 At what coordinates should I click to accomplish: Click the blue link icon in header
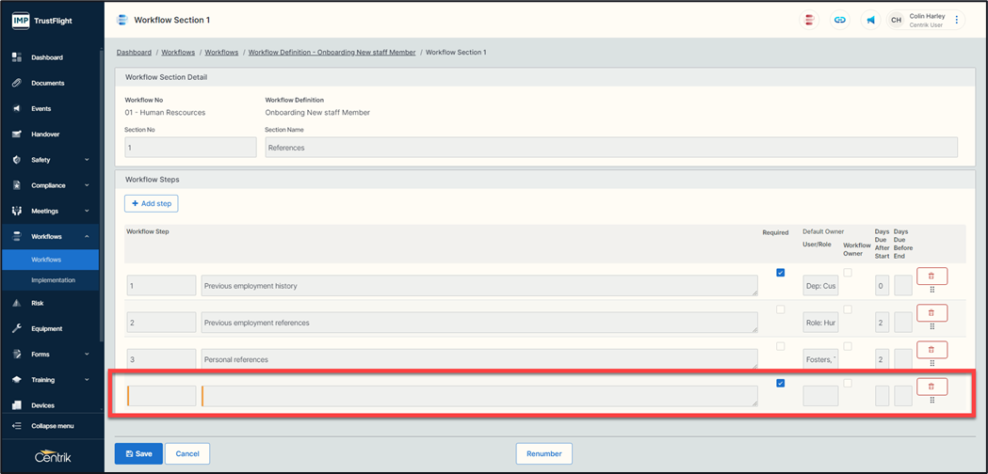click(x=840, y=20)
